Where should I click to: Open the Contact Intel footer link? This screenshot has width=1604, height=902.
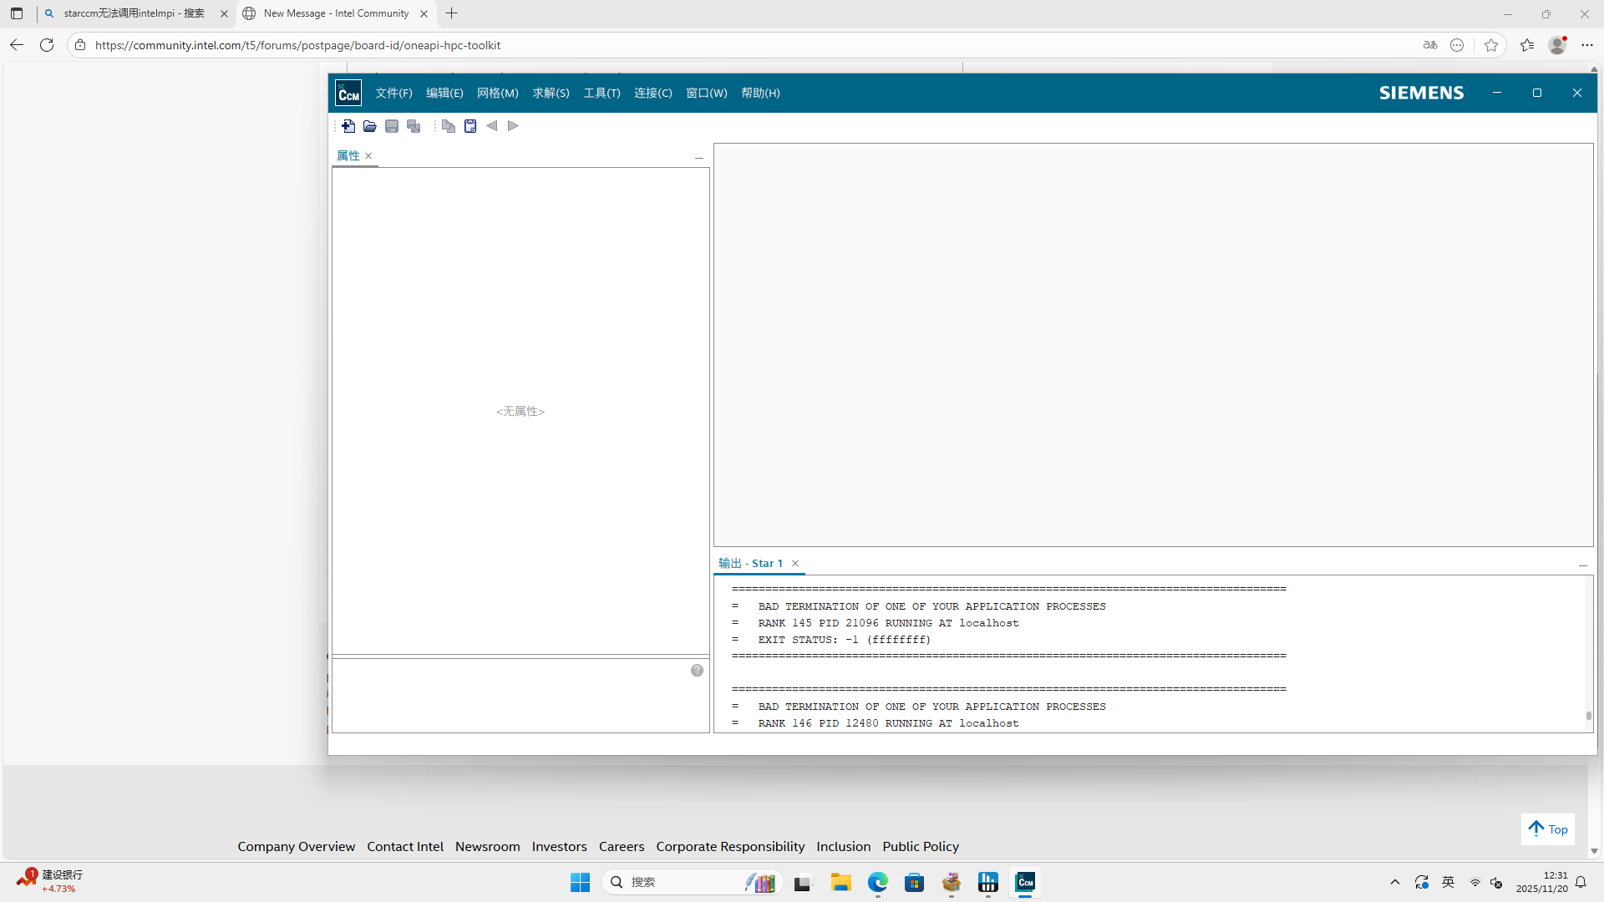pyautogui.click(x=405, y=846)
